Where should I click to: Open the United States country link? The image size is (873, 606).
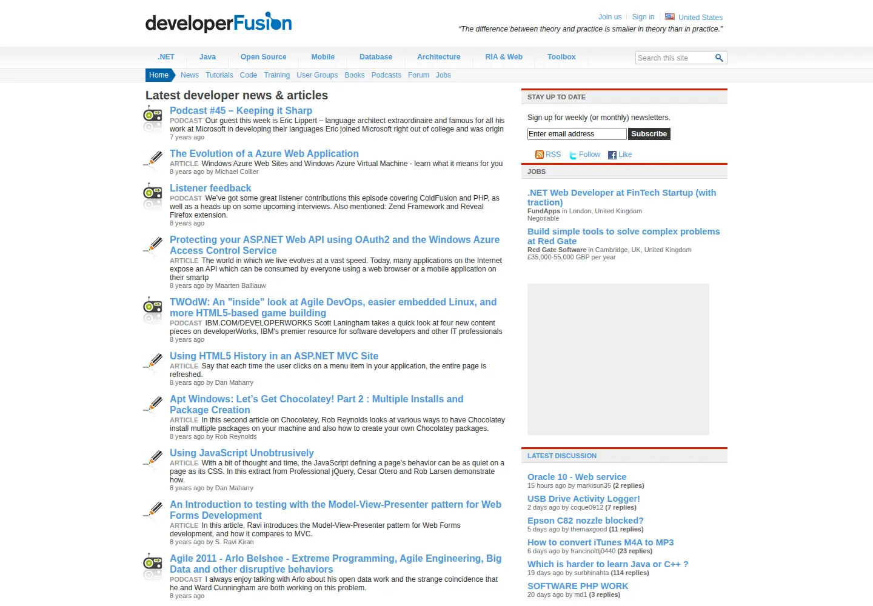pyautogui.click(x=700, y=18)
